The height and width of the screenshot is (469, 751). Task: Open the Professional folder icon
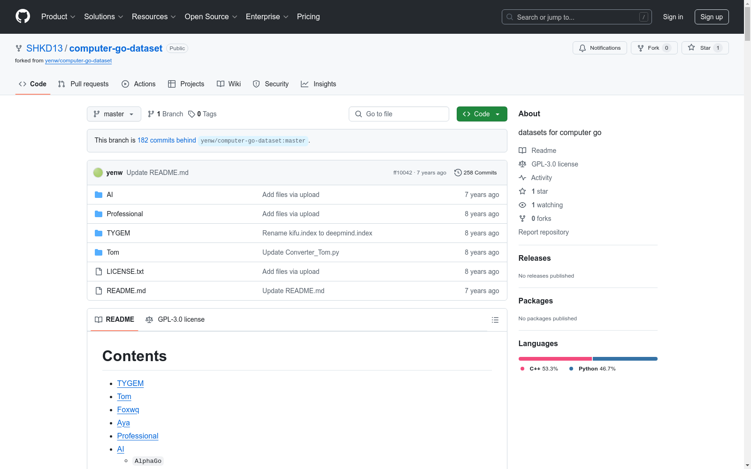pos(99,214)
